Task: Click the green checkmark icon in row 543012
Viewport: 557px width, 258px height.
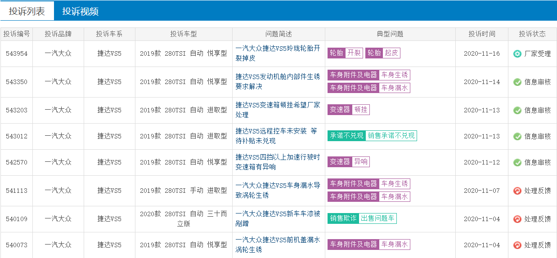Action: 517,136
